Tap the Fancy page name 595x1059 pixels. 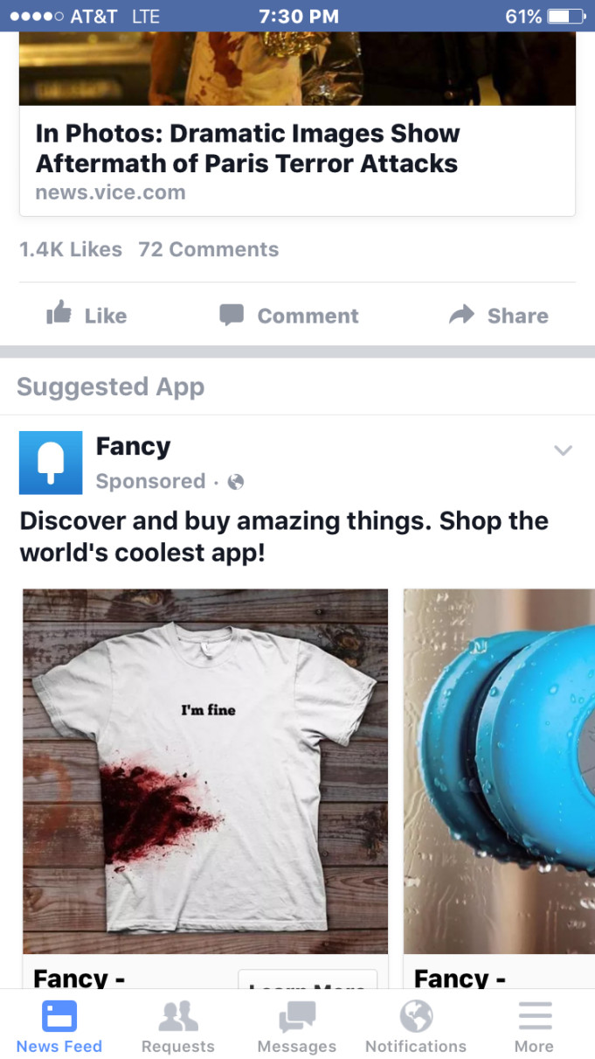133,447
